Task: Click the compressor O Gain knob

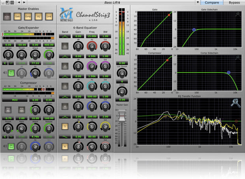Action: [x=49, y=110]
